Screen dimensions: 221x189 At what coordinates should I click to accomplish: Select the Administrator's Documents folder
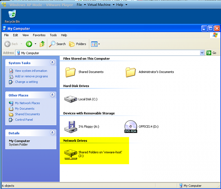tap(149, 72)
